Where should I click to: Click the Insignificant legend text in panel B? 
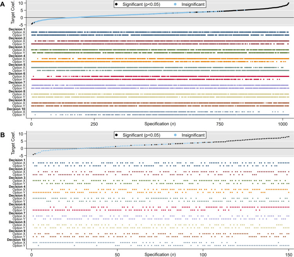(193, 135)
